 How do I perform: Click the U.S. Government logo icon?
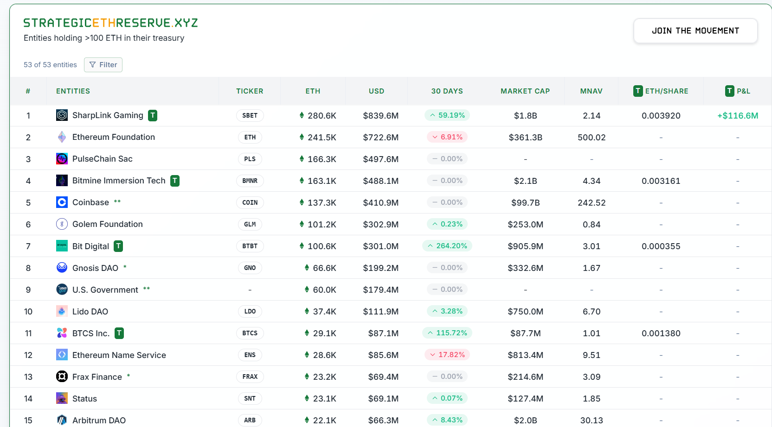coord(62,289)
